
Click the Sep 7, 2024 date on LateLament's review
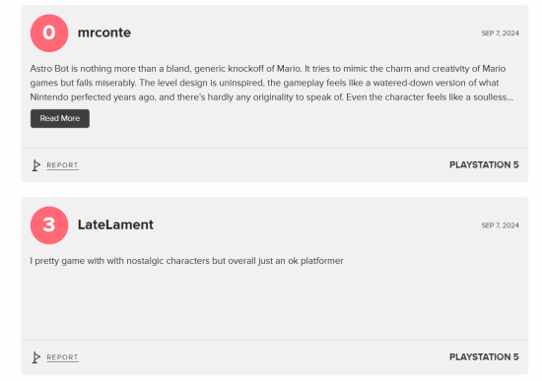coord(501,225)
